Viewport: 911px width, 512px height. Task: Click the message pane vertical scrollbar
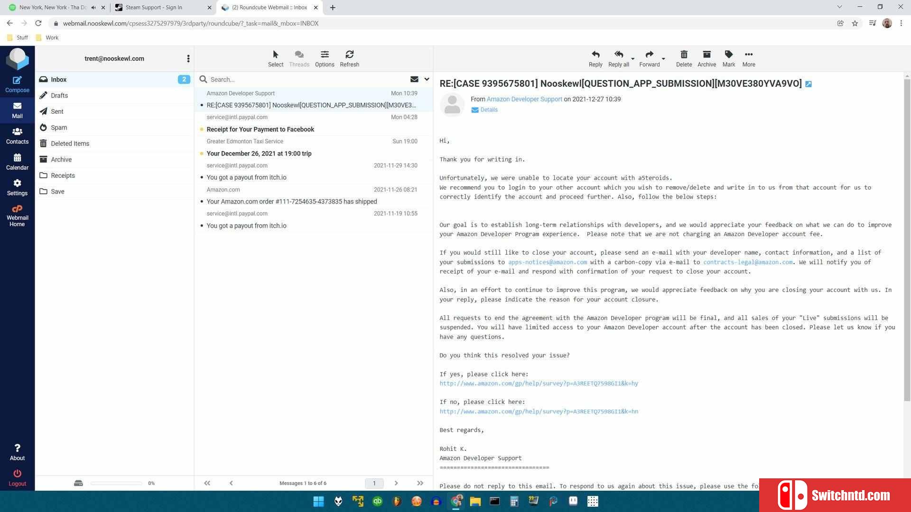click(907, 239)
